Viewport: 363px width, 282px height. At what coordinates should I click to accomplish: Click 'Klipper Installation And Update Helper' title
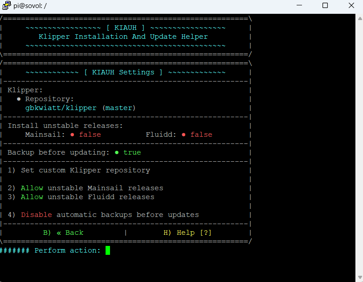click(x=123, y=37)
